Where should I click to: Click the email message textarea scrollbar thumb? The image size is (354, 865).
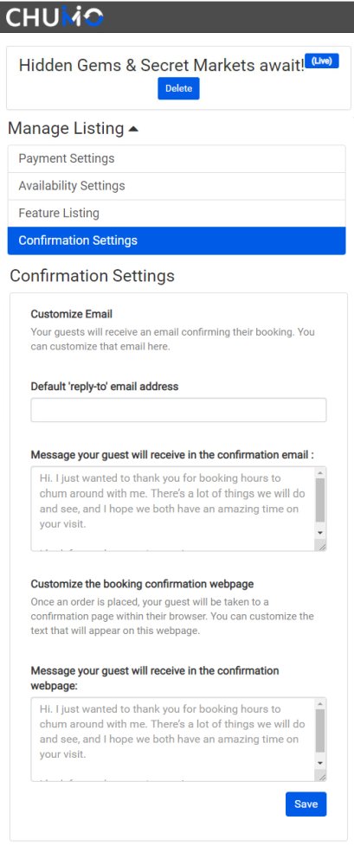pos(320,500)
